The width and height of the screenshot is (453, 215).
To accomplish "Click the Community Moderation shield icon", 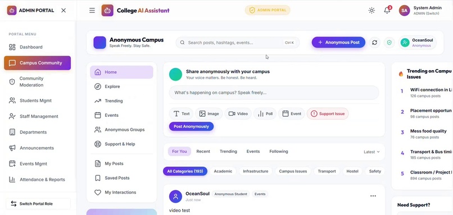I will [x=12, y=81].
